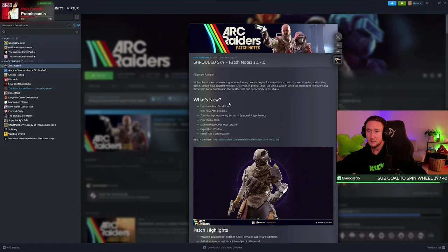Select Cheese Rolling game
The height and width of the screenshot is (252, 448).
[x=16, y=75]
